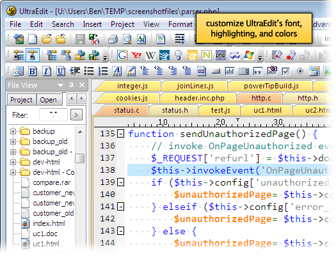
Task: Open toolbar overflow arrow before Google icon
Action: click(105, 58)
